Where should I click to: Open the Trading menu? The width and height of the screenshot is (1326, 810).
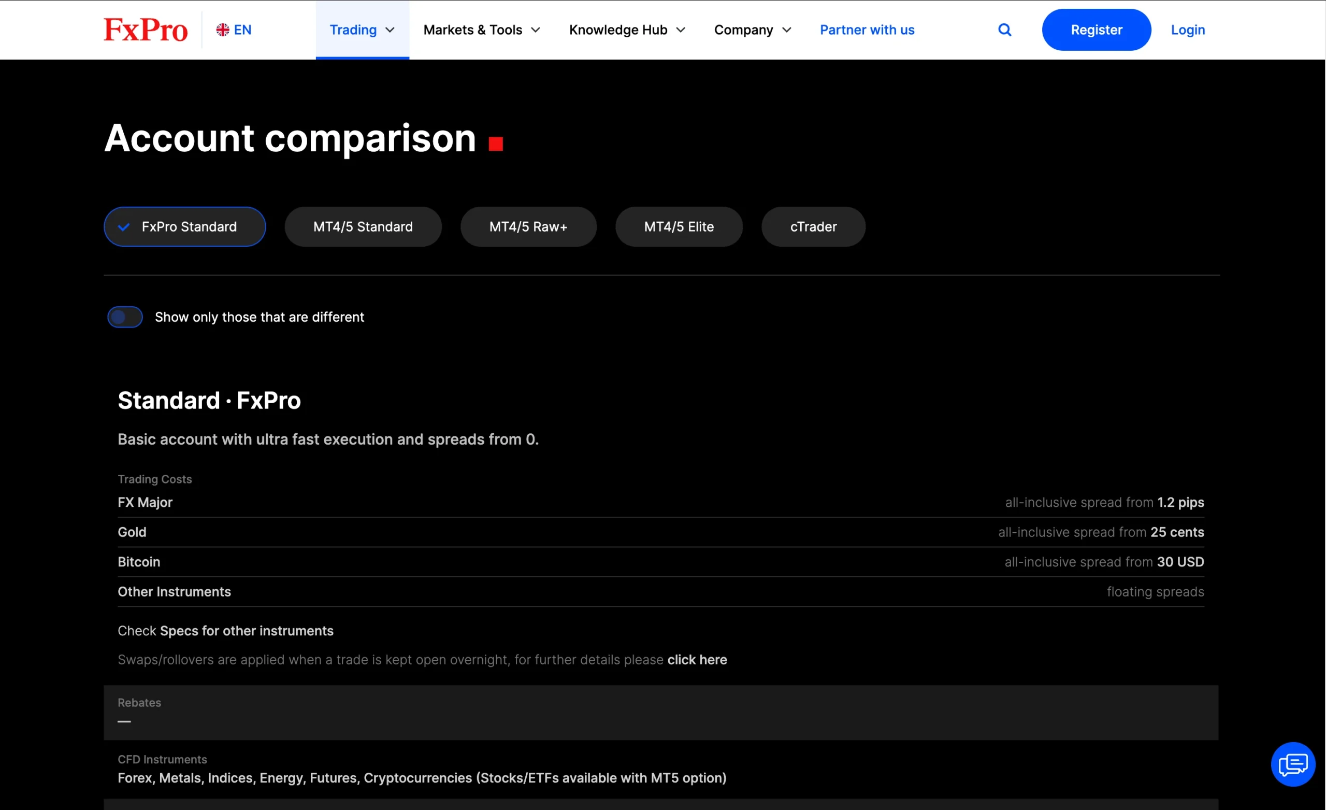tap(362, 30)
